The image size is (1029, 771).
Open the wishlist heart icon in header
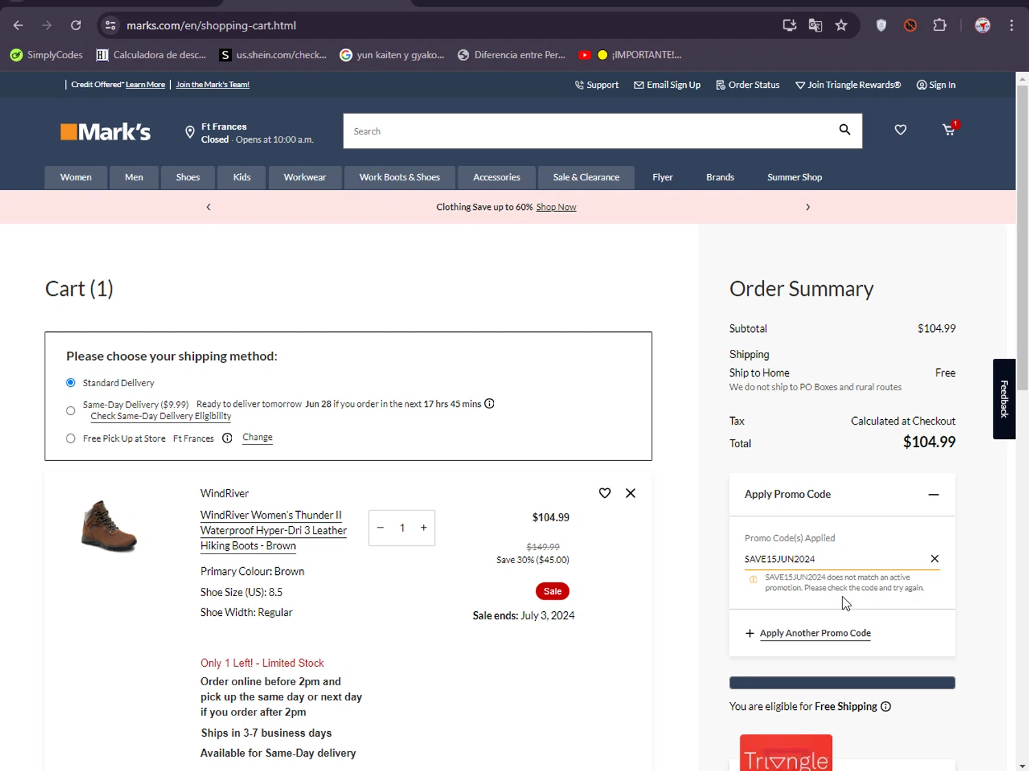901,130
